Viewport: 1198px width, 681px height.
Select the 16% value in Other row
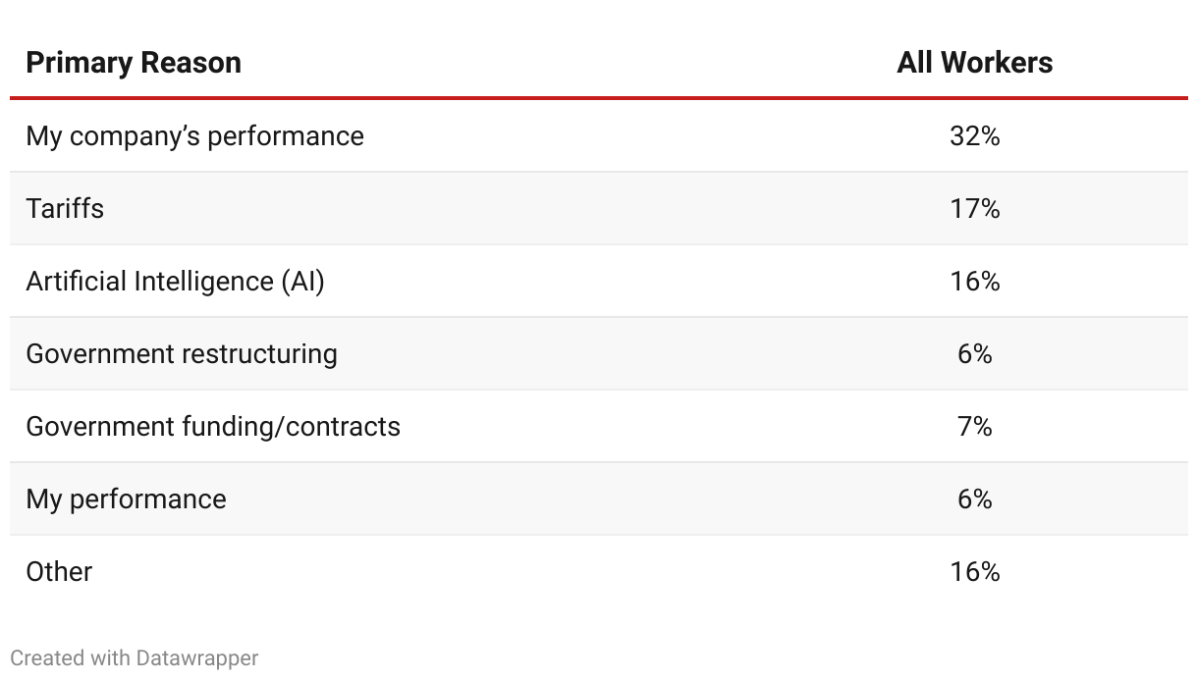974,571
